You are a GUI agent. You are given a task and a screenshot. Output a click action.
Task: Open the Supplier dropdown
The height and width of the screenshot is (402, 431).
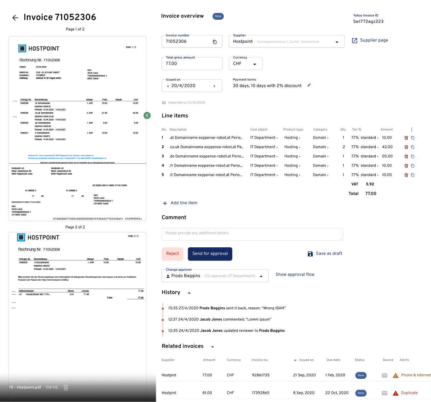[337, 42]
